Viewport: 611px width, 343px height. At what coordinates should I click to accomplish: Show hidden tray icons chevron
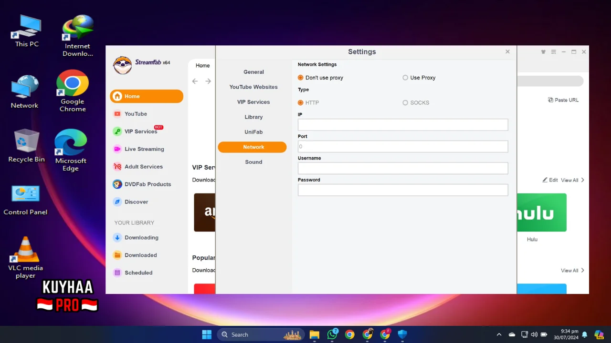point(499,334)
